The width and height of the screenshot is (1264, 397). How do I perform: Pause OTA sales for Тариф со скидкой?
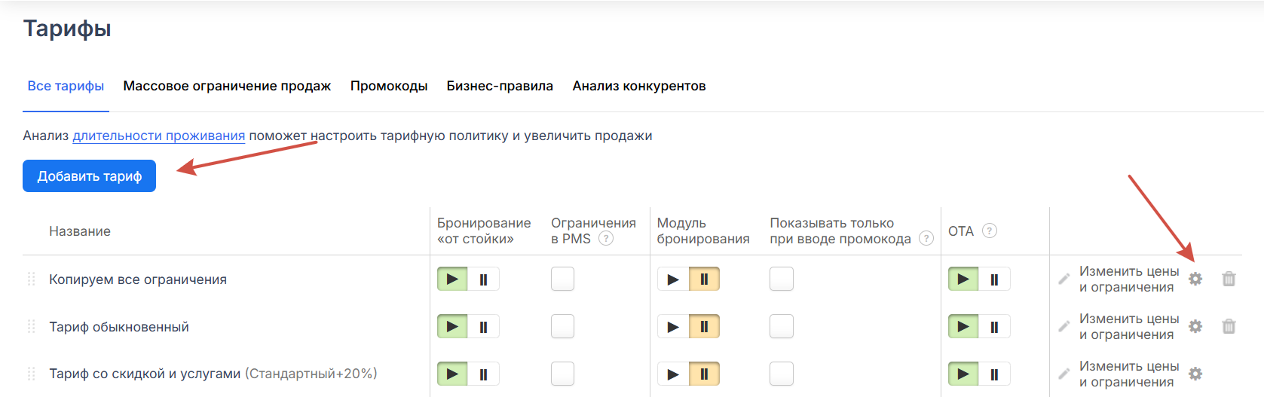(994, 374)
